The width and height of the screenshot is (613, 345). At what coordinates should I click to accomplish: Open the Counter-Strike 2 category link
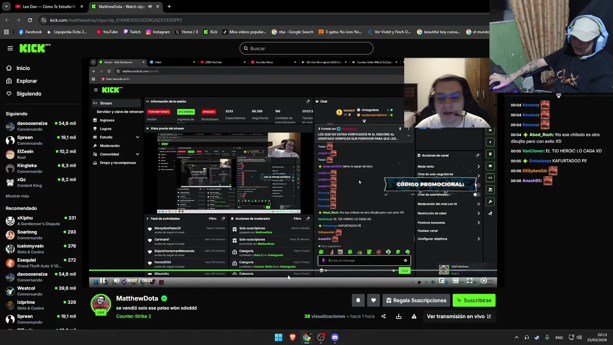point(134,316)
